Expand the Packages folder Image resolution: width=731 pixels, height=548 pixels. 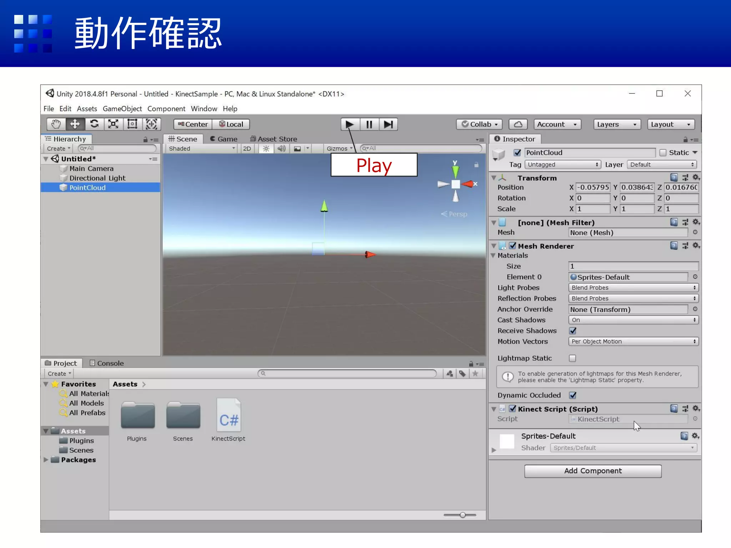[46, 460]
